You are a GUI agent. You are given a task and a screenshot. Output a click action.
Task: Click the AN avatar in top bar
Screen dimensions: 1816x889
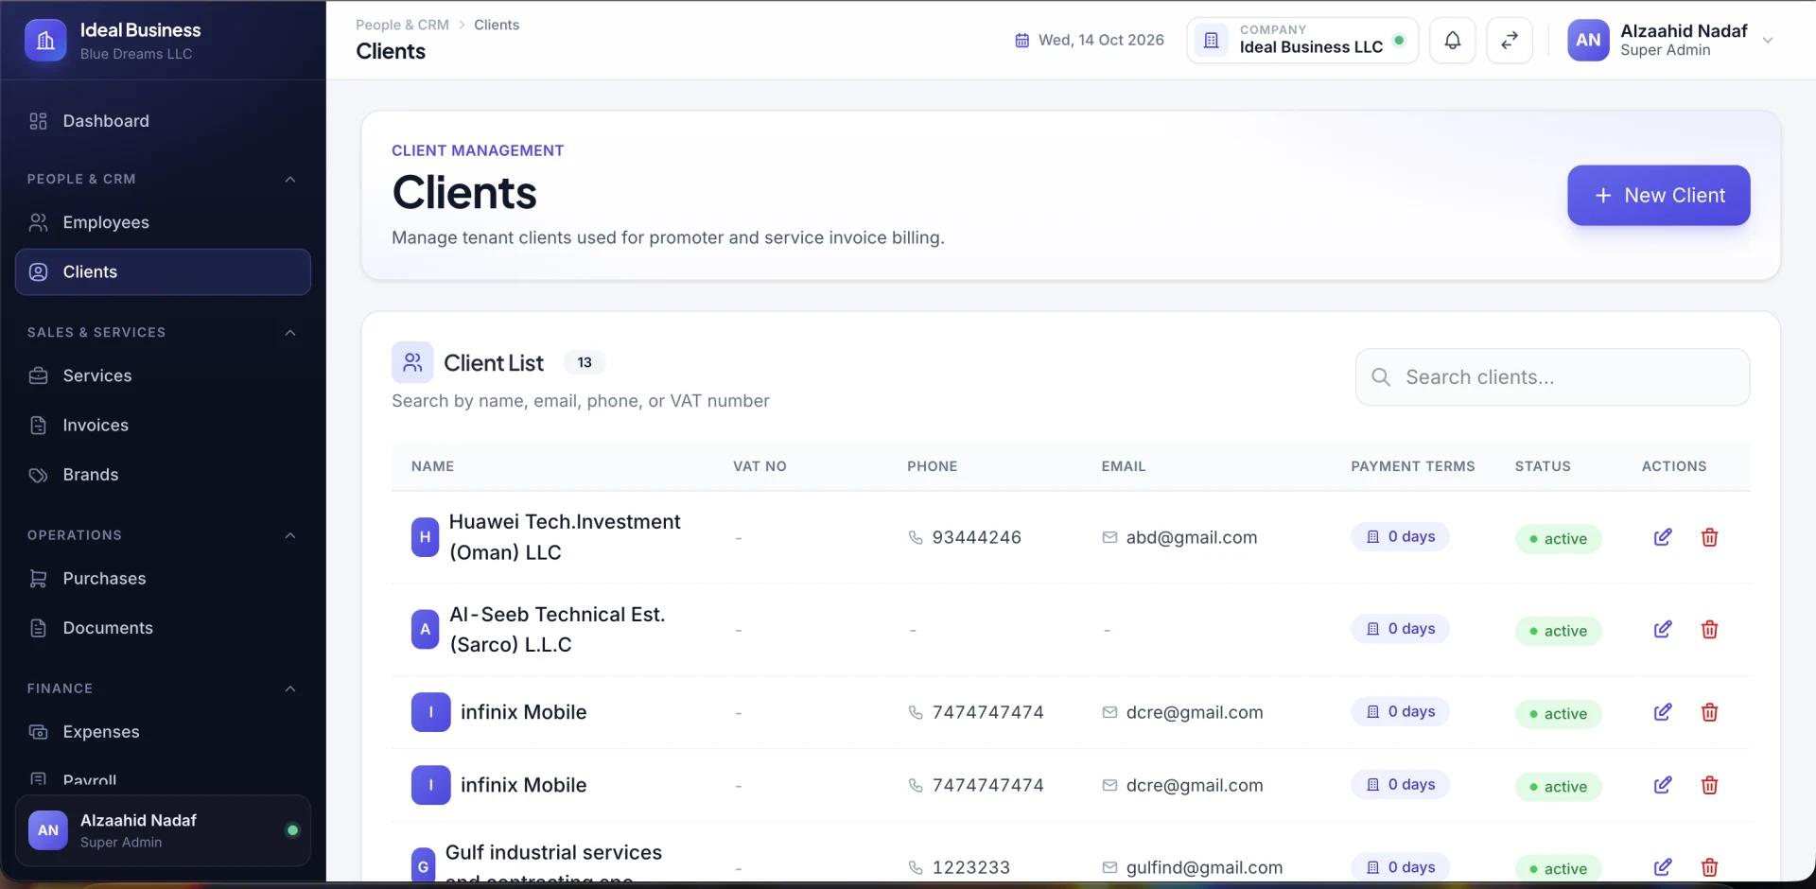click(x=1588, y=40)
